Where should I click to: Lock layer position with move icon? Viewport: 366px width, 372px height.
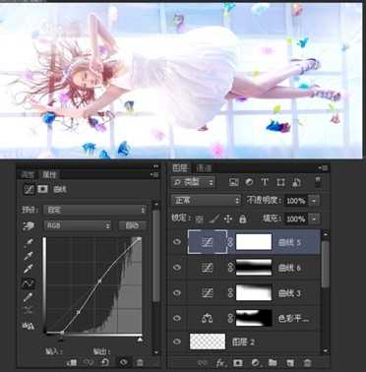[228, 219]
